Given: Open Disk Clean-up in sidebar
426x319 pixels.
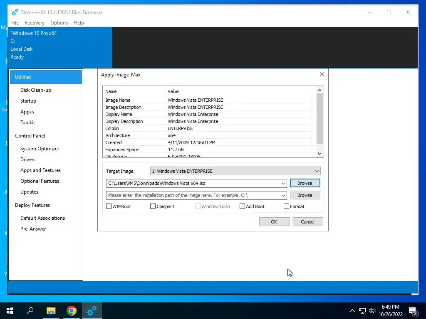Looking at the screenshot, I should point(36,90).
